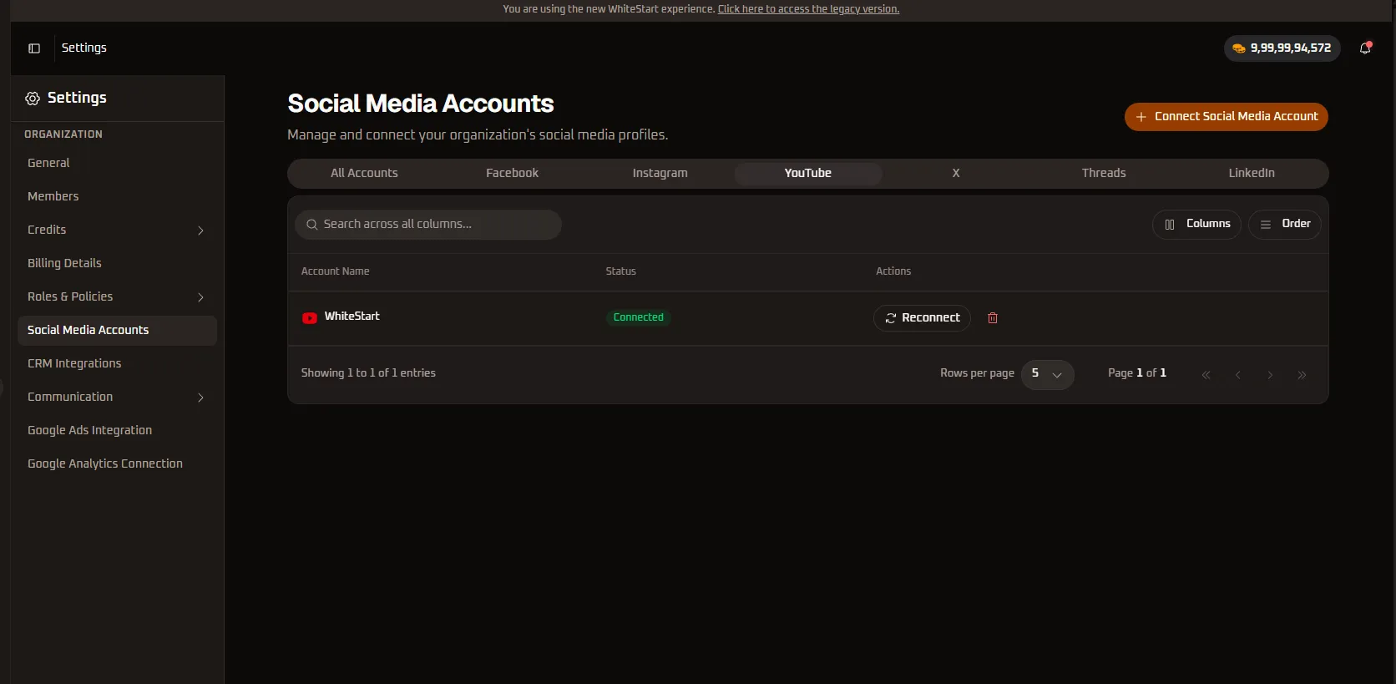Expand the Credits submenu
Viewport: 1396px width, 684px height.
[200, 231]
